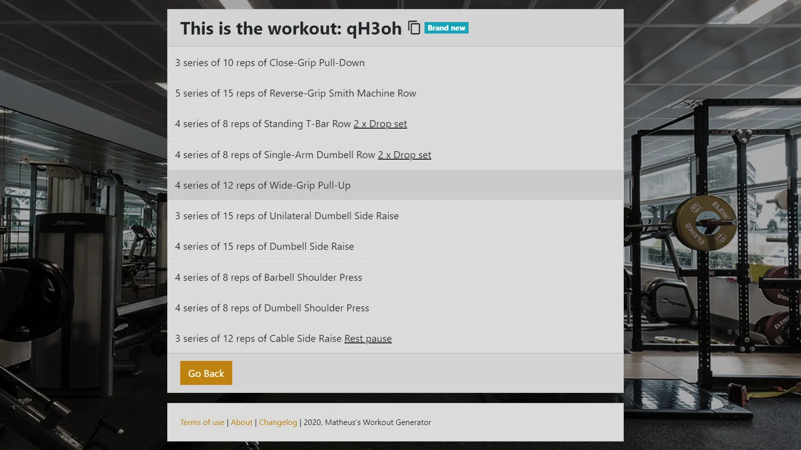Image resolution: width=801 pixels, height=450 pixels.
Task: Open the About link
Action: 242,422
